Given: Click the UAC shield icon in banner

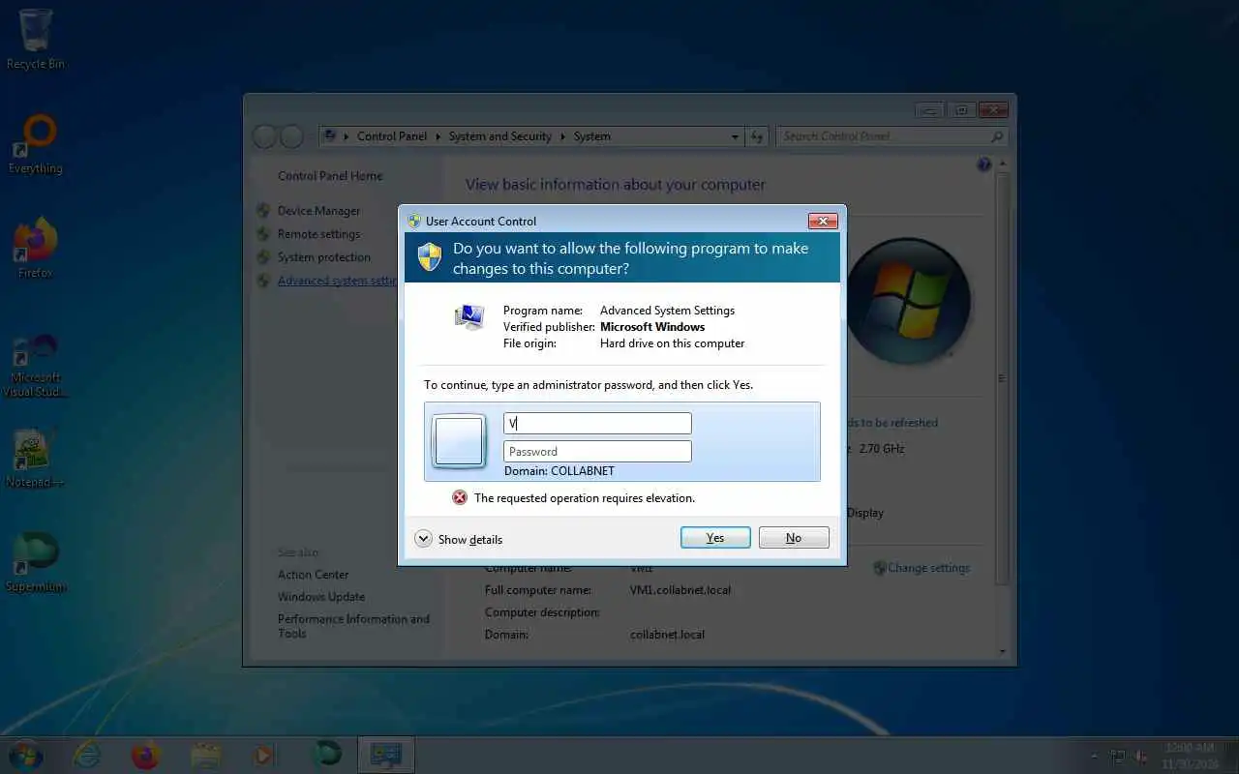Looking at the screenshot, I should pos(430,256).
